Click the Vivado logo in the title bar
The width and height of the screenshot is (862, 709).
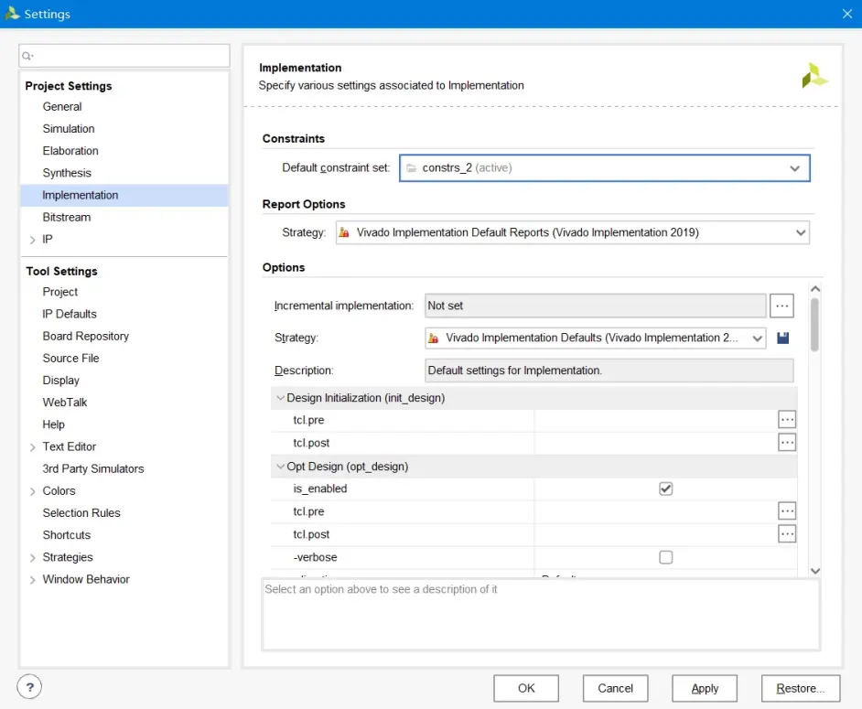click(12, 13)
